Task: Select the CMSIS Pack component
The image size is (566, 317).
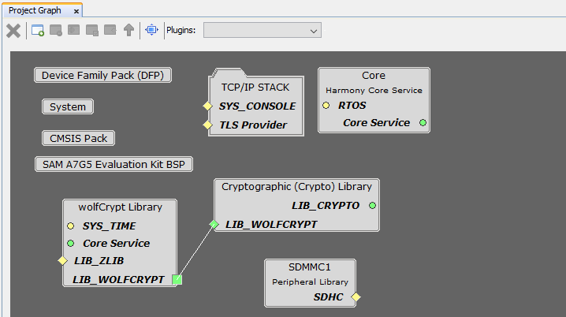Action: tap(78, 138)
